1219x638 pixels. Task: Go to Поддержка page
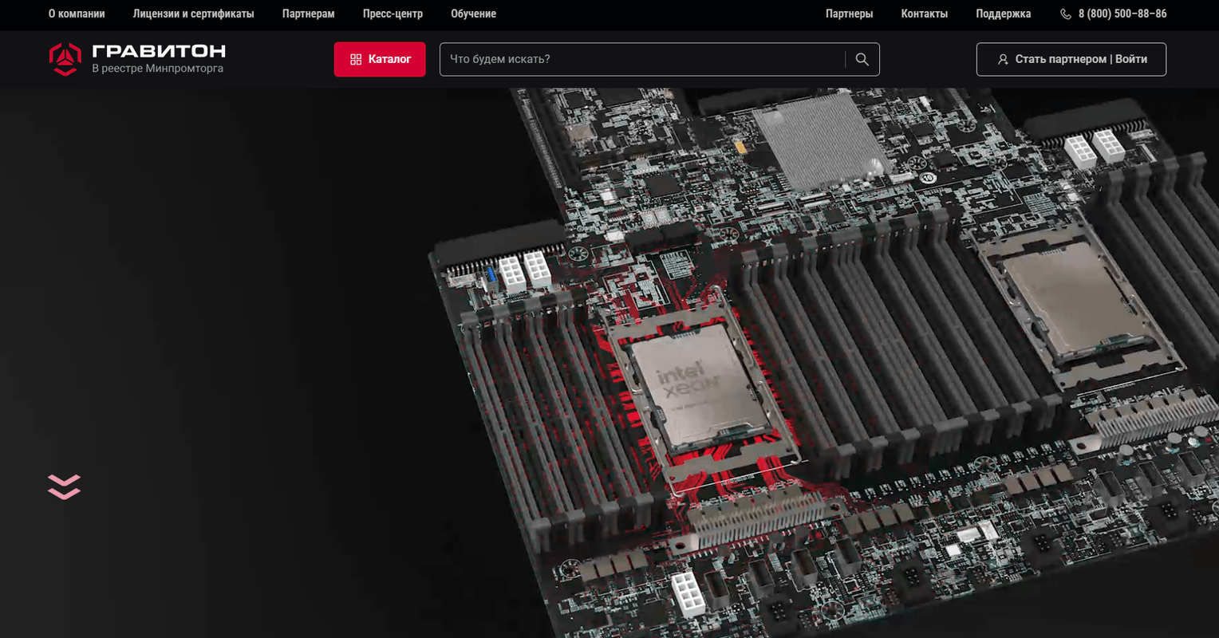1004,14
